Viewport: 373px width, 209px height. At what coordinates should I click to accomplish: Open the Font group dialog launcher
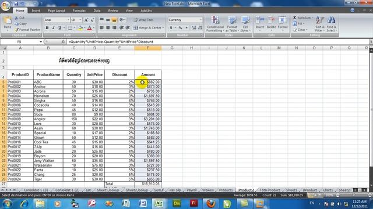(94, 35)
